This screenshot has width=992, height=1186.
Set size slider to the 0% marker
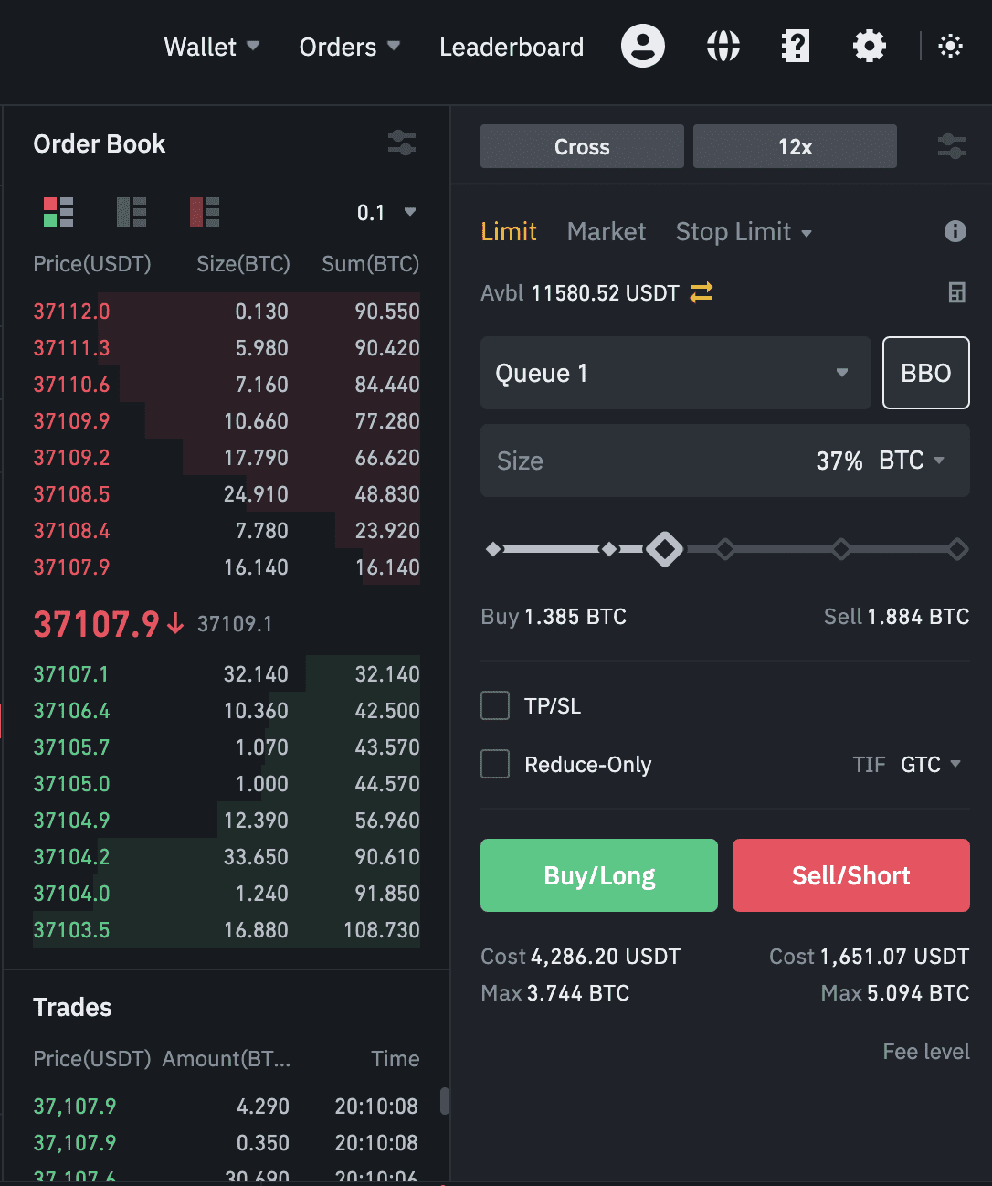[x=493, y=549]
